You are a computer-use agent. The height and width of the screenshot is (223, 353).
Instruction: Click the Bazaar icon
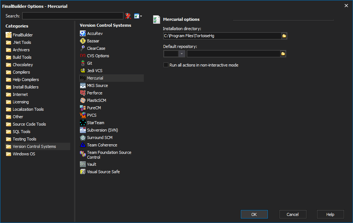pos(83,41)
